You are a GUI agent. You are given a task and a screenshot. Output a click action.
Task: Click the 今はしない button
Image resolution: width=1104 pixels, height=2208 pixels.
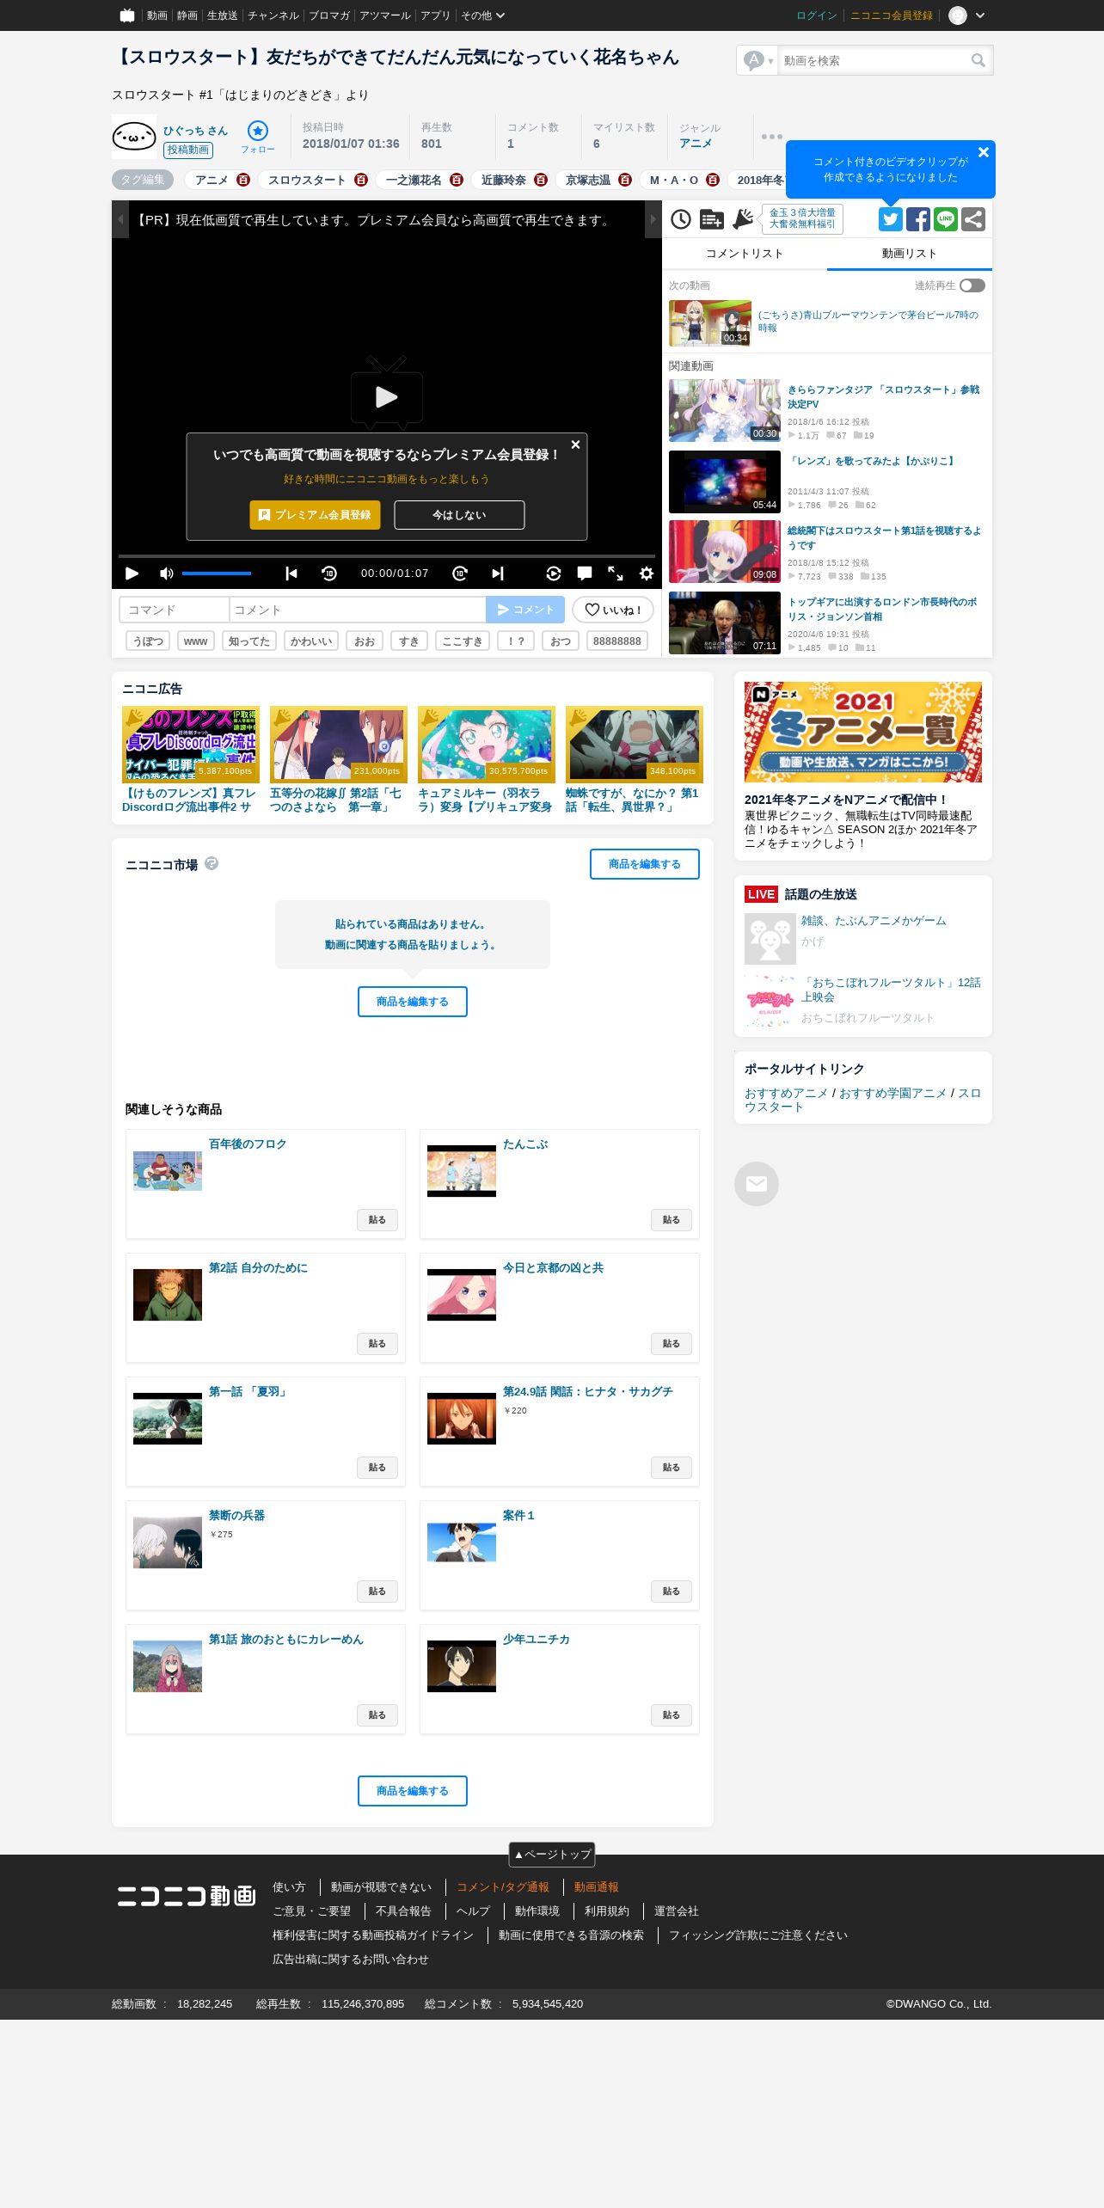pyautogui.click(x=459, y=515)
